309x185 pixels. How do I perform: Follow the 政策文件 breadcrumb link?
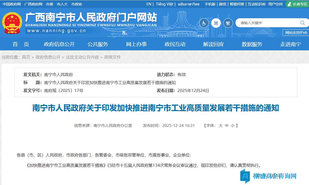(x=112, y=57)
